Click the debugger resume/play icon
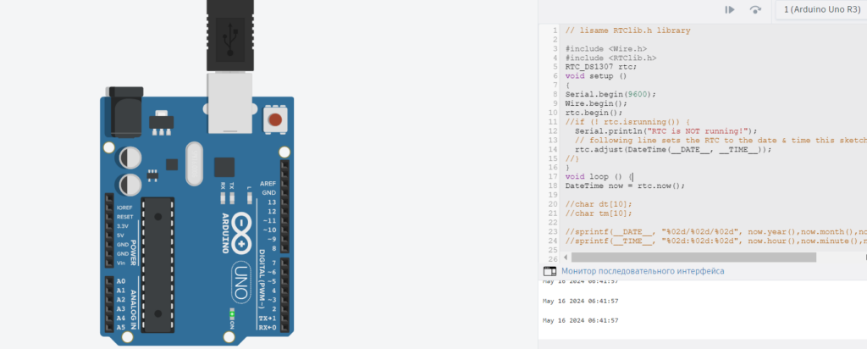 730,10
